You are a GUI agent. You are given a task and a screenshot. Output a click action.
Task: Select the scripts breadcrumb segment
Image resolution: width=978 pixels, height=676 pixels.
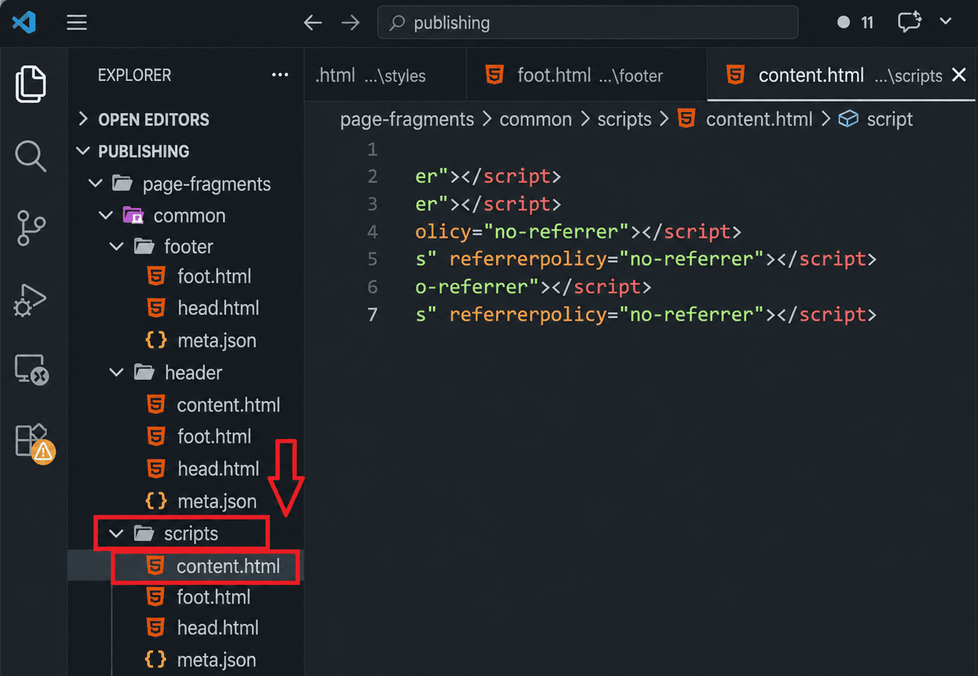(x=624, y=119)
